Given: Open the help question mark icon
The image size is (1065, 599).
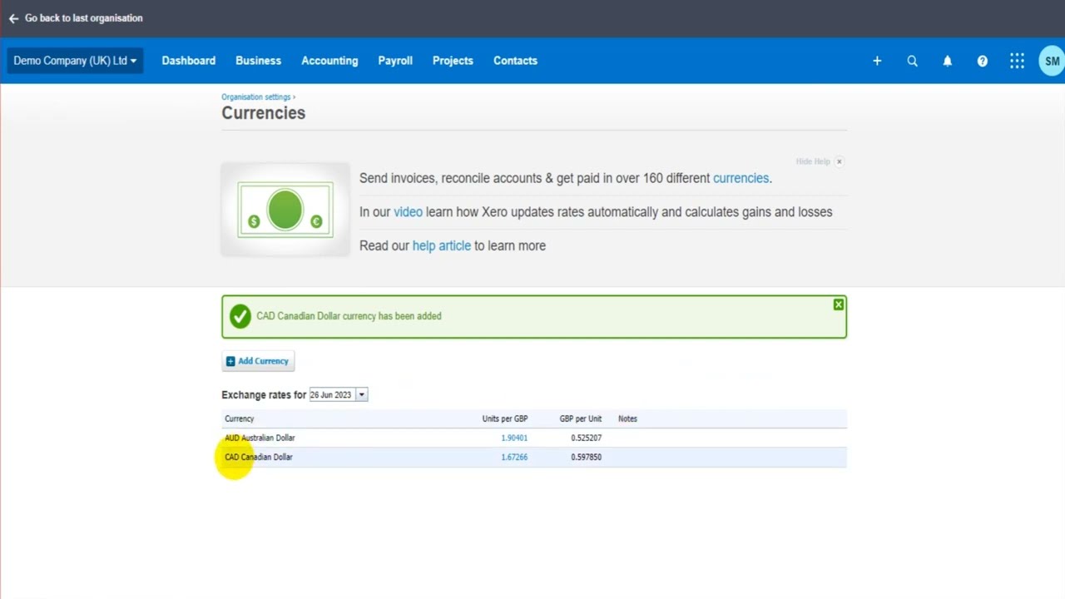Looking at the screenshot, I should pos(983,61).
